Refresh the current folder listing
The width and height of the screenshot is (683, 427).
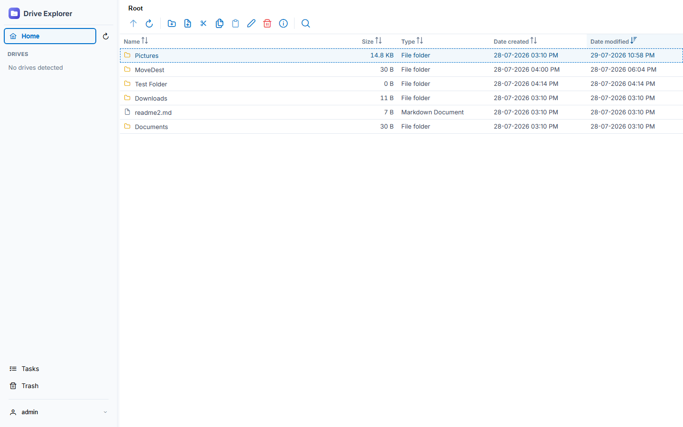click(x=149, y=23)
